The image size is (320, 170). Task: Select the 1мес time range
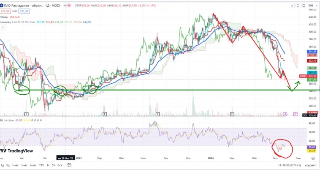[15, 165]
